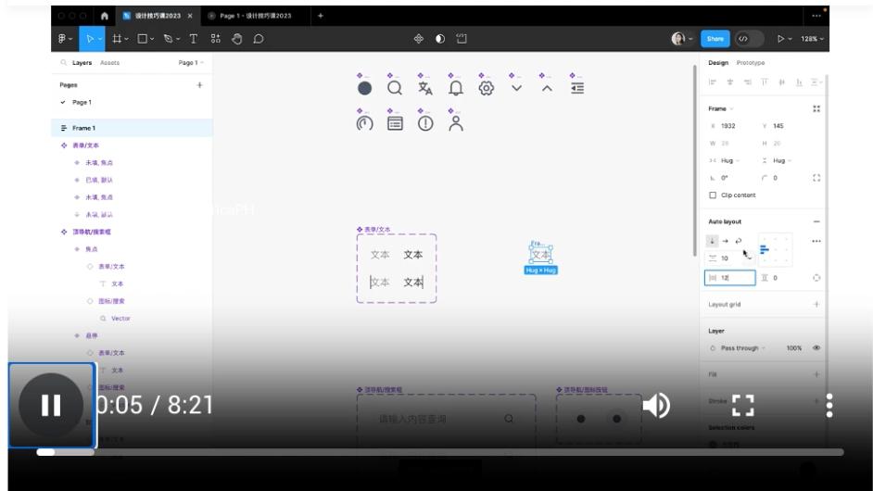Select the Move tool
The image size is (873, 491).
click(89, 38)
